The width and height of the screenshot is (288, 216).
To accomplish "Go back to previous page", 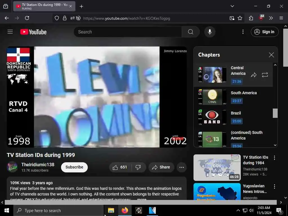I will 7,18.
